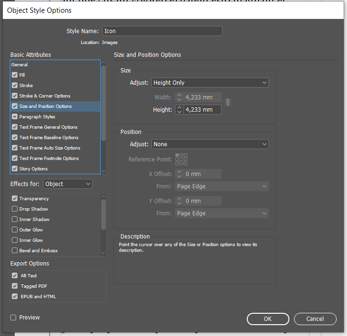
Task: Click the Basic Attributes scrollbar thumb
Action: pos(104,103)
